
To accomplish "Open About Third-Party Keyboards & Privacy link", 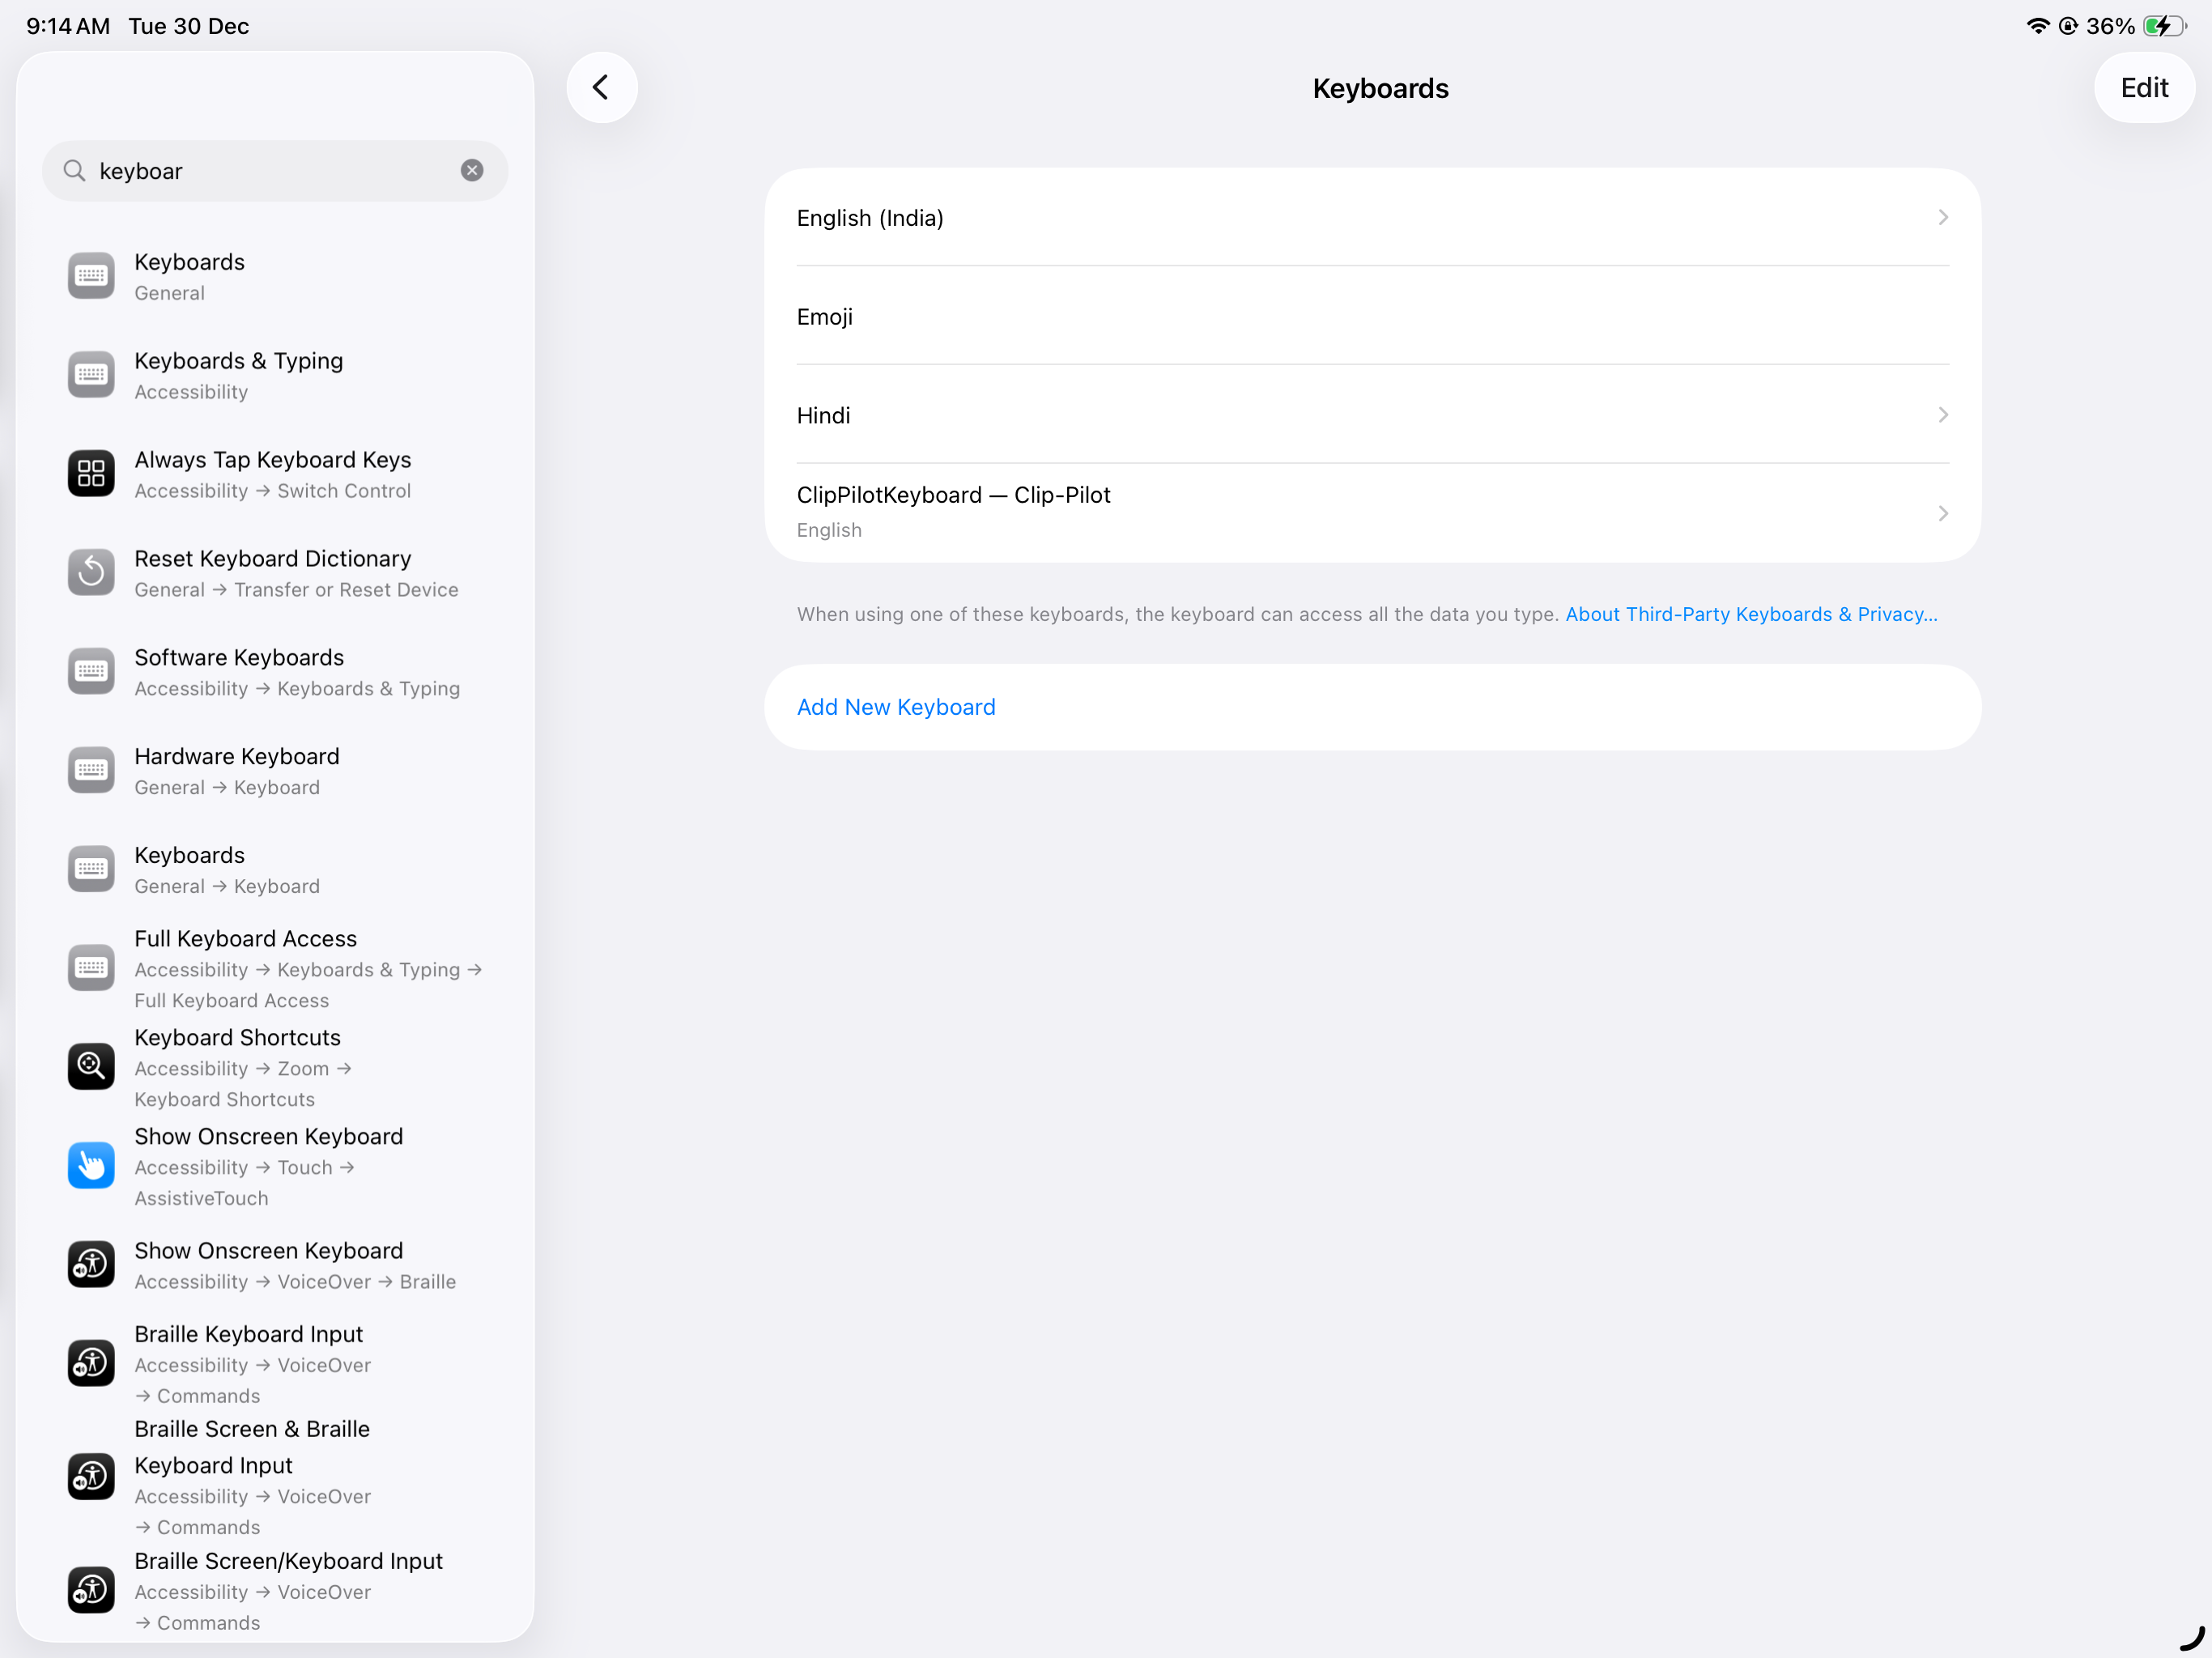I will click(1751, 615).
